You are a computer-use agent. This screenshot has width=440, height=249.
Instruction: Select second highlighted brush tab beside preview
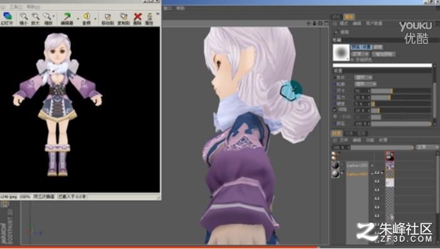click(x=367, y=47)
